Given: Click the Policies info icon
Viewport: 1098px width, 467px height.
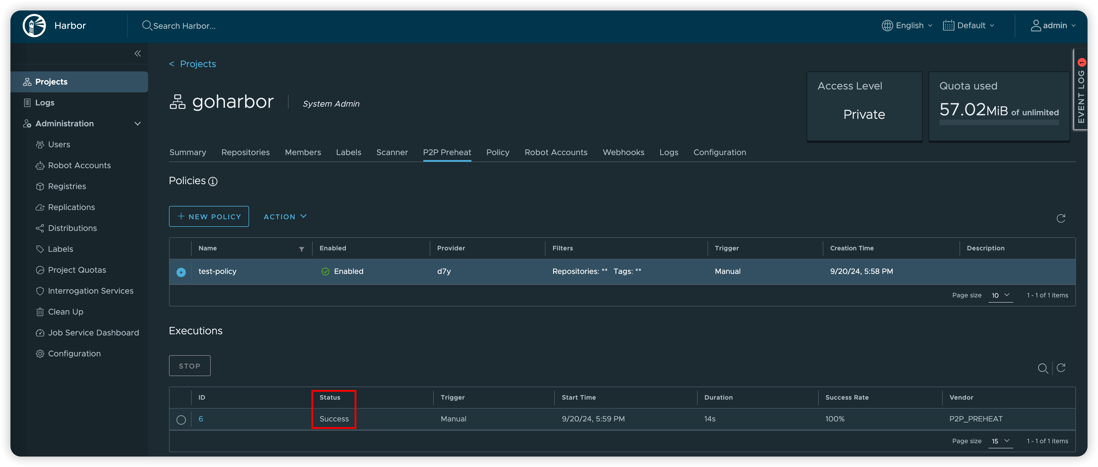Looking at the screenshot, I should 213,181.
